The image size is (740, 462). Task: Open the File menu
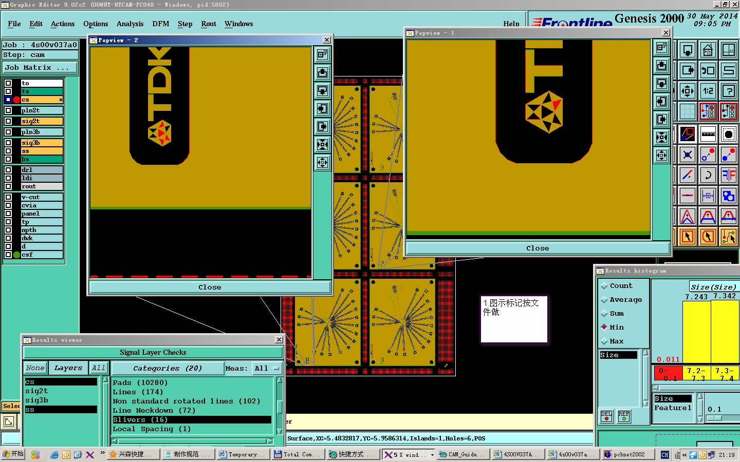click(x=14, y=24)
